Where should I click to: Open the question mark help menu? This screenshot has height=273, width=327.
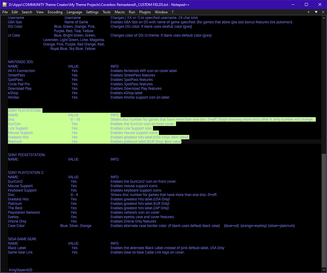click(173, 12)
